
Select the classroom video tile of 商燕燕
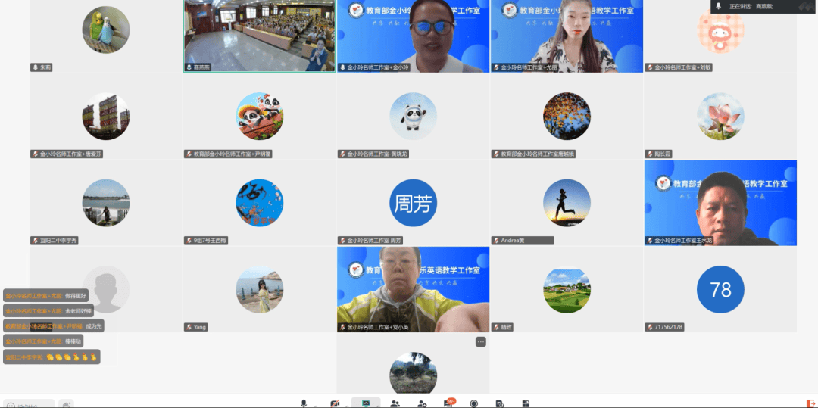(259, 36)
